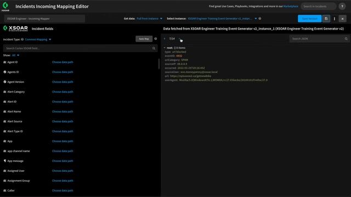Choose data path for Agents ID

pyautogui.click(x=63, y=72)
